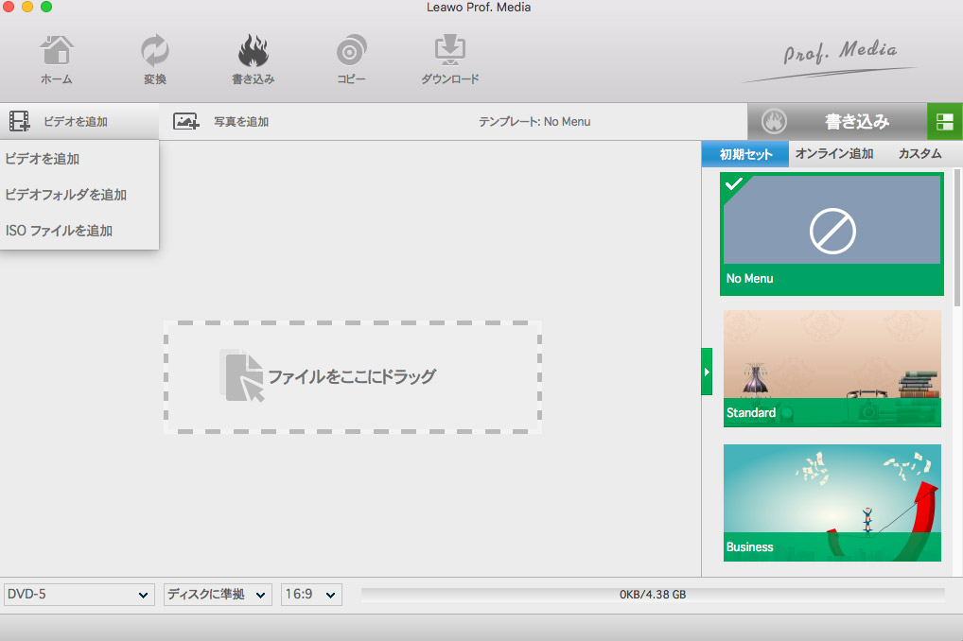Open the DVD-5 disc type dropdown
963x641 pixels.
pyautogui.click(x=79, y=595)
